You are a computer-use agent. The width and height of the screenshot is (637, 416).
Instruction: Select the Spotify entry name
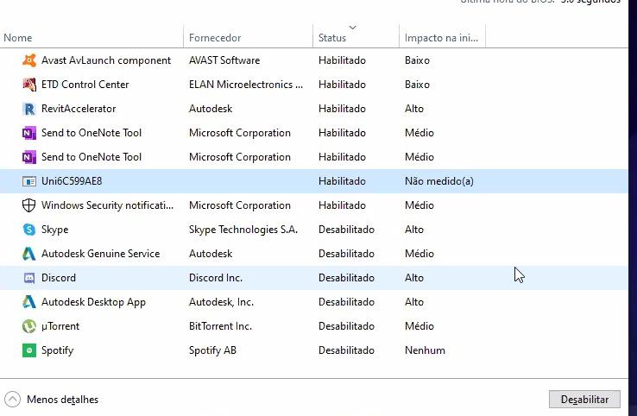point(57,350)
